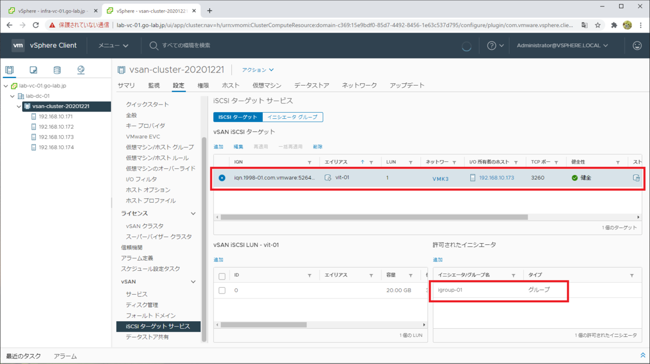Open the アップデート tab

407,86
